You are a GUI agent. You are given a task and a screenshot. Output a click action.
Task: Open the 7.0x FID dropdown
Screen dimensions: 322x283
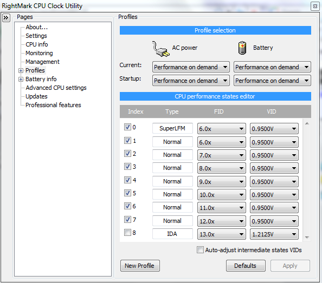coord(222,155)
